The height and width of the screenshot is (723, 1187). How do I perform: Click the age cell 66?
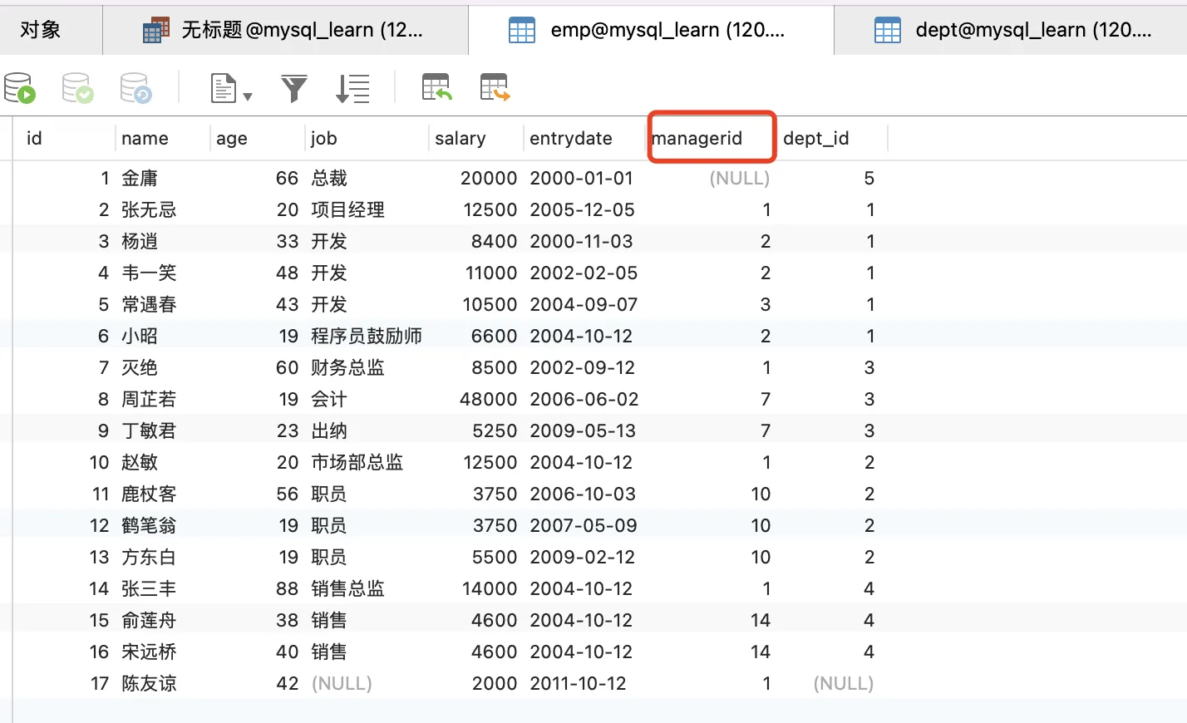287,178
